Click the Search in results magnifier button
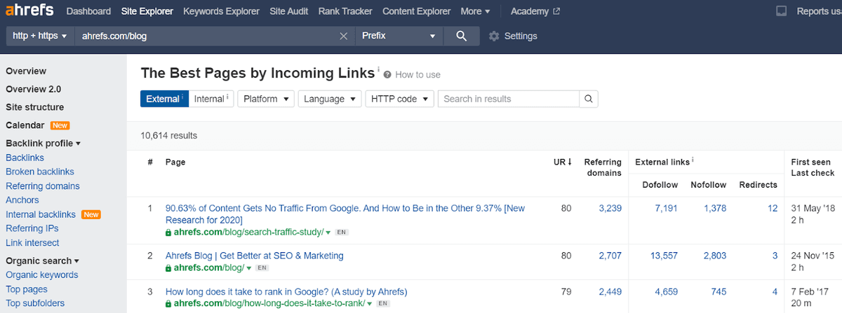 [x=589, y=99]
